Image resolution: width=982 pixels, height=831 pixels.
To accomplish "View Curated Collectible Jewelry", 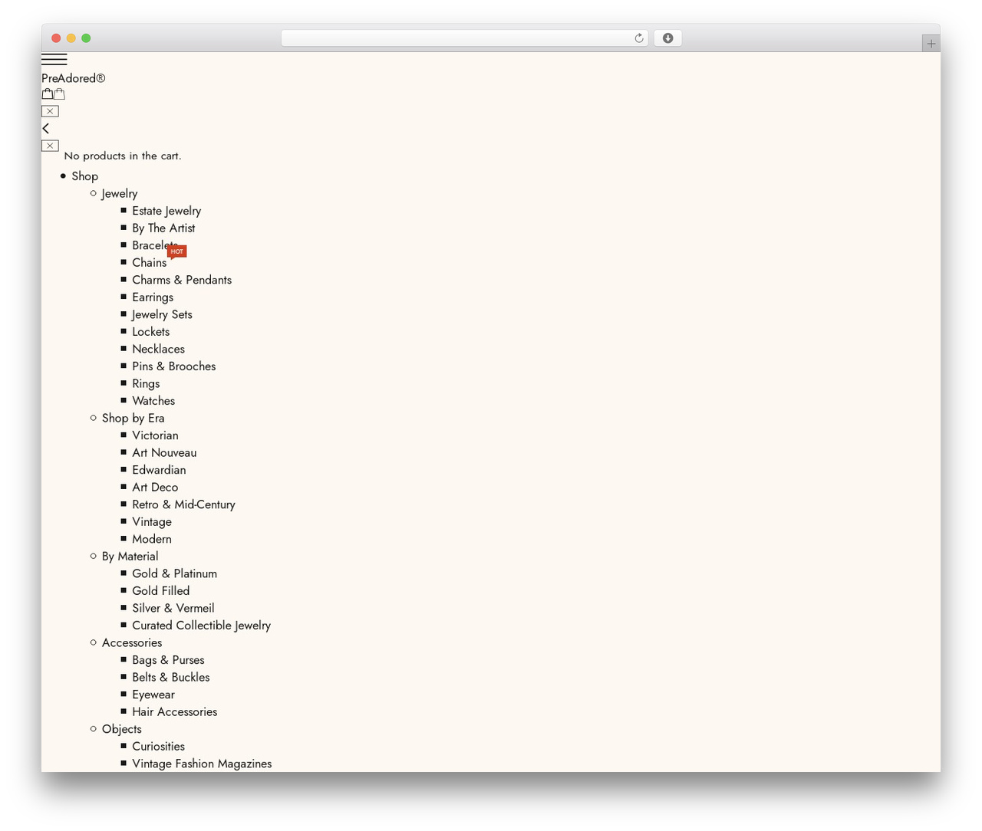I will [202, 626].
